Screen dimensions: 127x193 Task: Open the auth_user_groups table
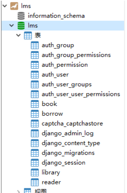click(x=67, y=85)
